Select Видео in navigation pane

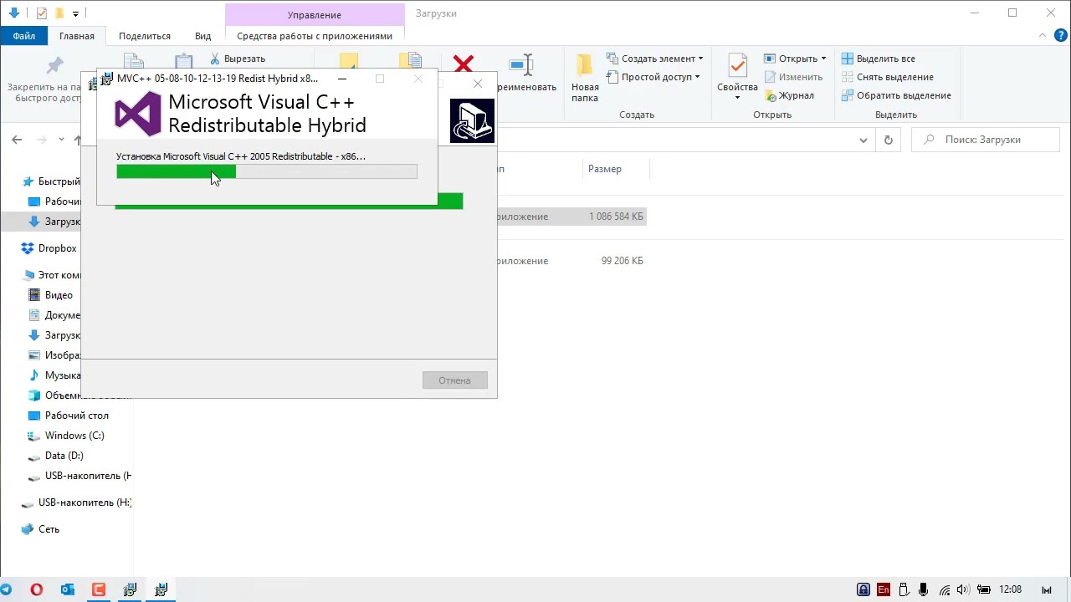(59, 295)
